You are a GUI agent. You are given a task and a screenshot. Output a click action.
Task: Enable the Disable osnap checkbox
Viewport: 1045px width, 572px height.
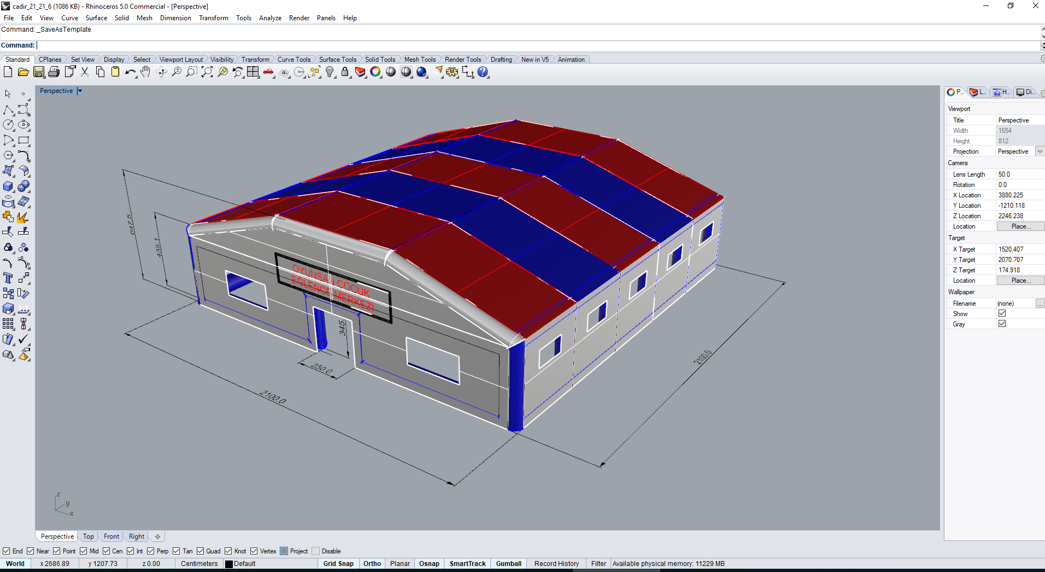click(315, 551)
